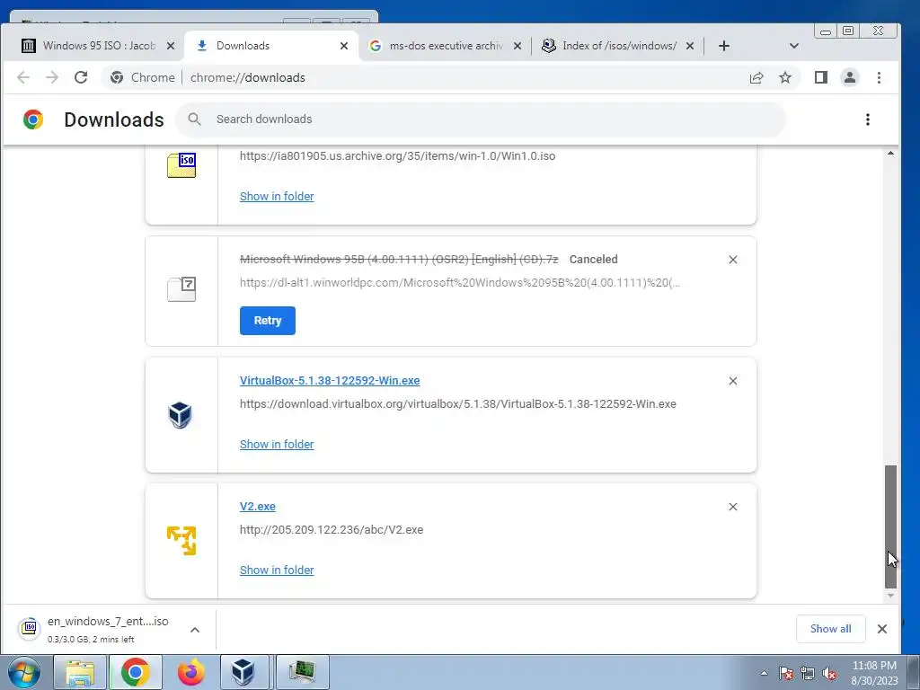The image size is (920, 690).
Task: Retry the canceled Windows 95B download
Action: pos(268,321)
